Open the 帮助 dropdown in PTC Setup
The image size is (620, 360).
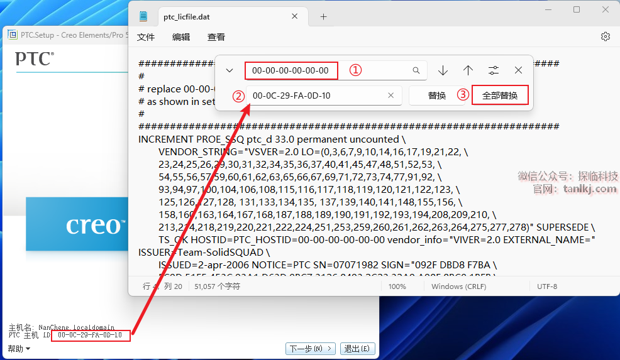(x=19, y=349)
